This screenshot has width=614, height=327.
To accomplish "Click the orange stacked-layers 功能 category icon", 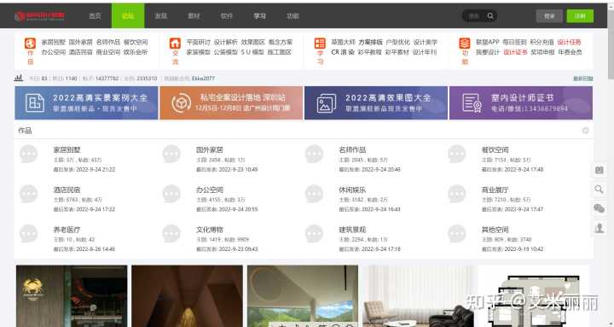I will 465,44.
